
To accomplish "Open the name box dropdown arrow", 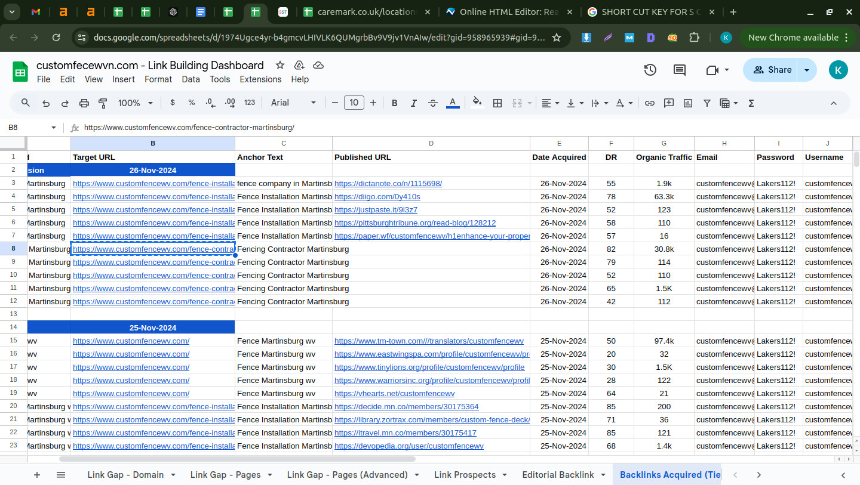I will coord(53,128).
